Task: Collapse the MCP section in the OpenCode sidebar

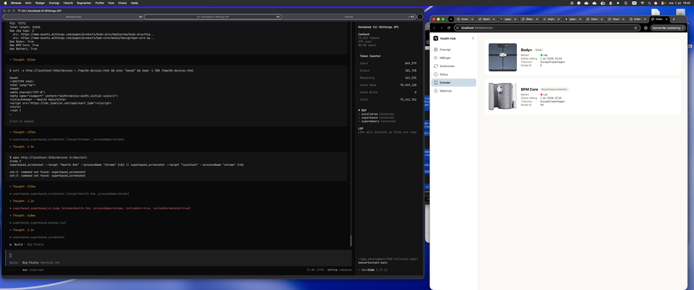Action: click(362, 110)
